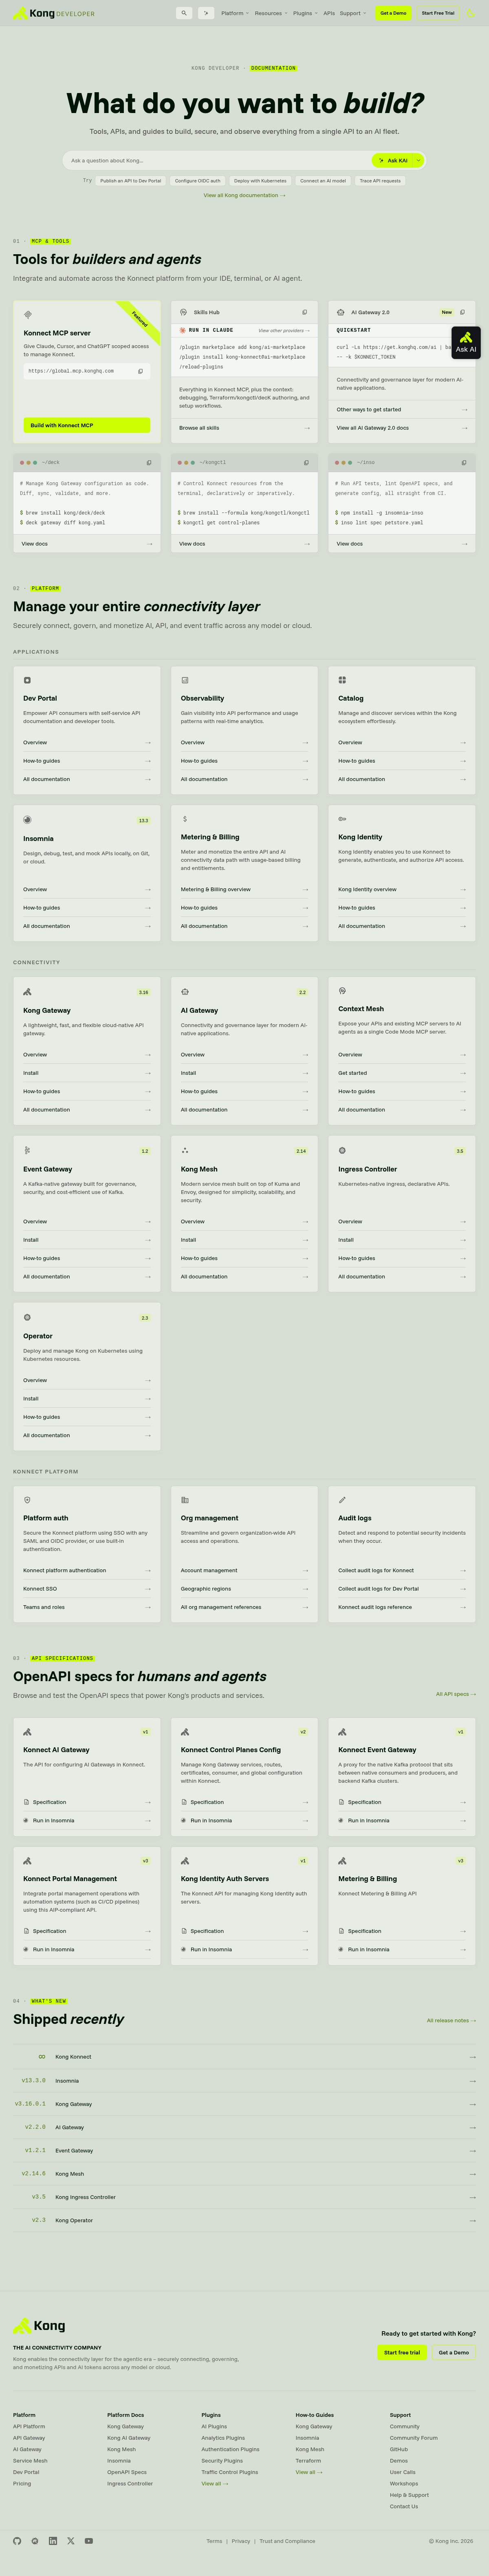Click the Observability card icon
The width and height of the screenshot is (489, 2576).
[185, 680]
